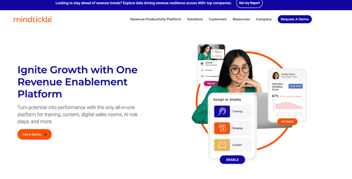Click the arrow icon in Get a Demo
The height and width of the screenshot is (179, 352).
(45, 135)
